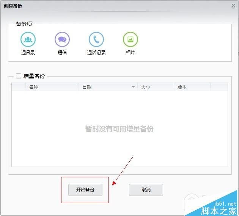Sort list by 版本 column header
The width and height of the screenshot is (239, 216).
[x=192, y=87]
